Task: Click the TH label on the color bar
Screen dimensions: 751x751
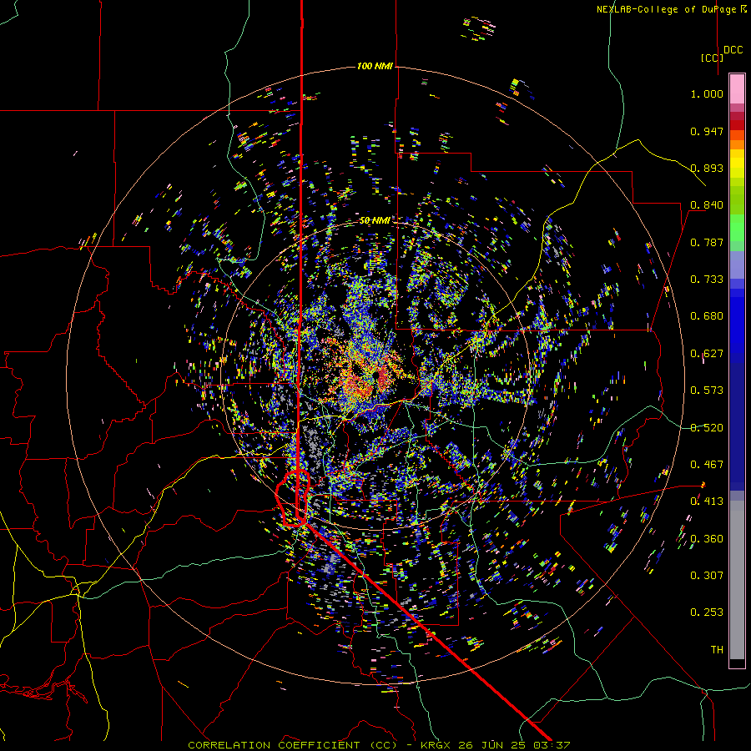Action: [x=717, y=650]
